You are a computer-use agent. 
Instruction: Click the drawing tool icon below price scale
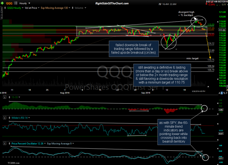(227, 89)
